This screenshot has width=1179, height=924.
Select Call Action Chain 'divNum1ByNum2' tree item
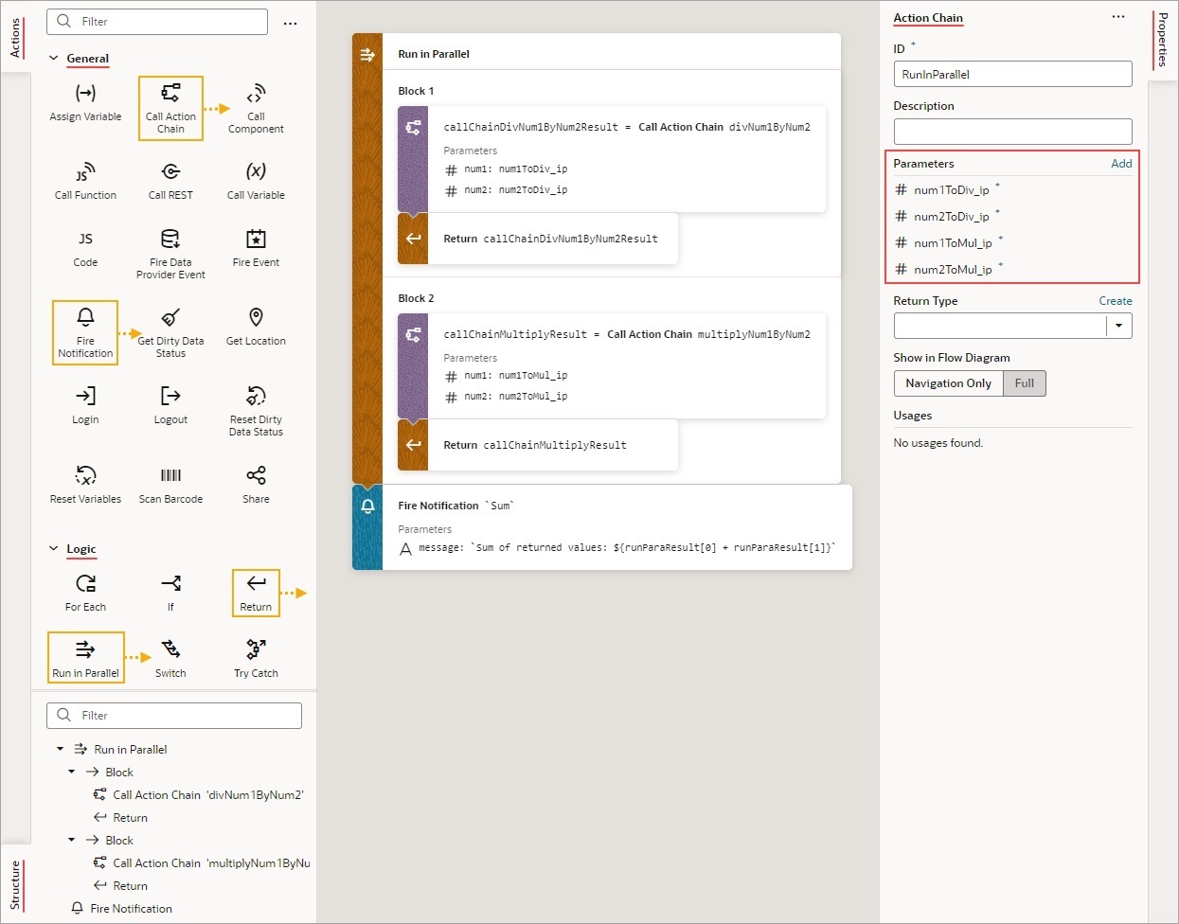pos(199,795)
